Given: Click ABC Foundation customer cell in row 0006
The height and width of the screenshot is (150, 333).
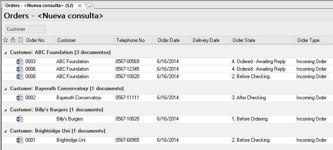Looking at the screenshot, I should (x=72, y=69).
